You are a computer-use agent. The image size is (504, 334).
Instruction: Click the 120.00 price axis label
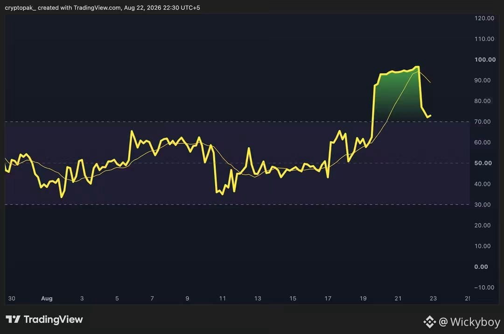[x=484, y=18]
